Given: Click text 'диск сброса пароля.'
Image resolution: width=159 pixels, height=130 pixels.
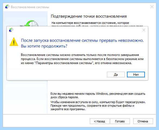Looking at the screenshot, I should coord(65,97).
